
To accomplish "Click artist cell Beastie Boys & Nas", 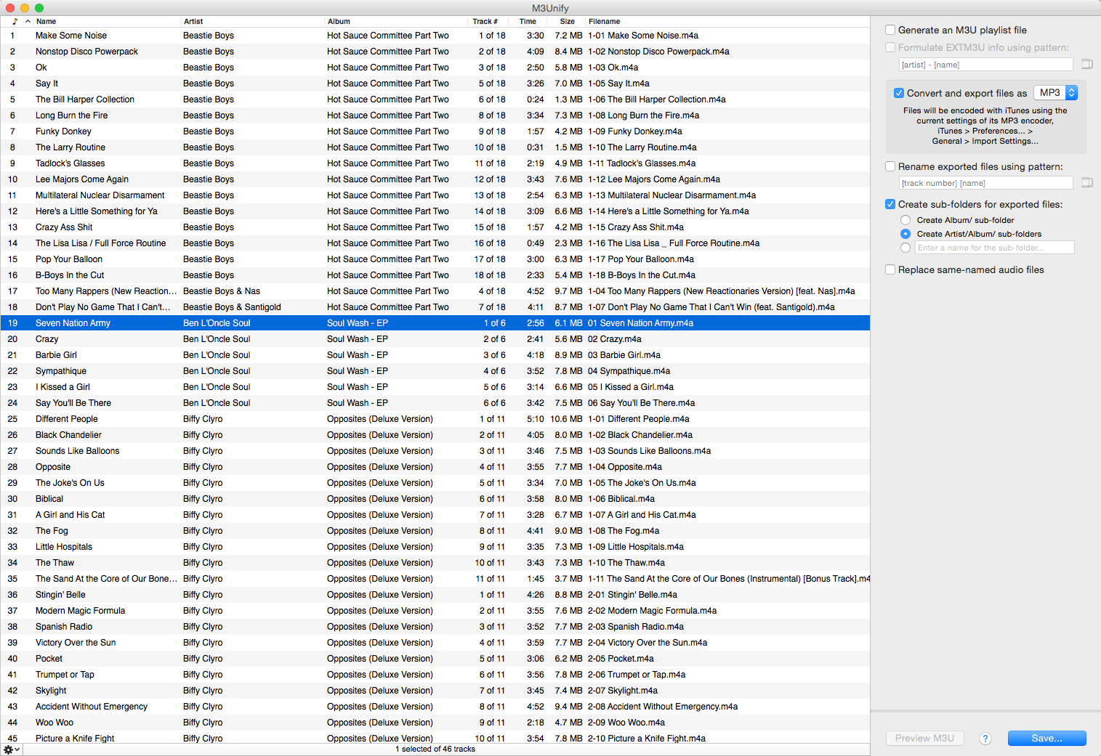I will 222,291.
